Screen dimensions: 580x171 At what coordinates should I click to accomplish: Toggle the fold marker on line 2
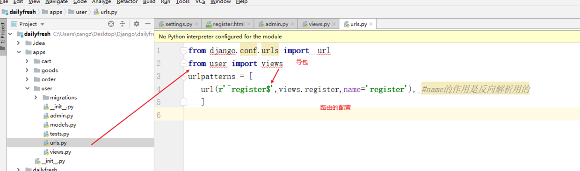click(x=184, y=63)
